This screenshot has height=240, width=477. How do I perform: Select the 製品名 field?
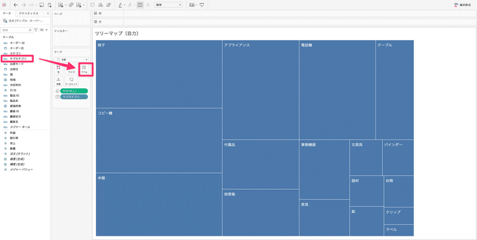point(14,100)
